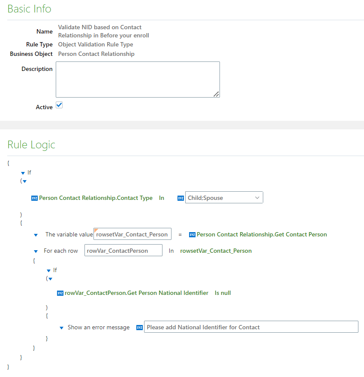The width and height of the screenshot is (364, 377).
Task: Select the rowsetVar_Contact_Person reference after In
Action: click(216, 251)
